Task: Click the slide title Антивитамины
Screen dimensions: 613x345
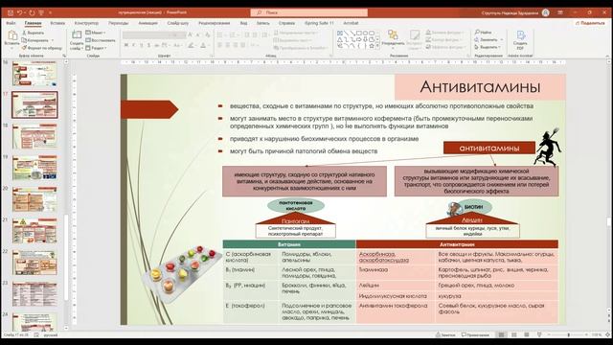Action: point(480,87)
